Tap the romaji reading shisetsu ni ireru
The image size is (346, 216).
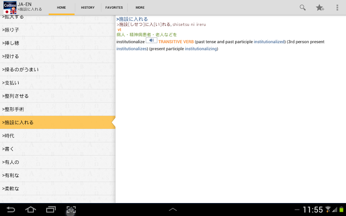click(189, 25)
